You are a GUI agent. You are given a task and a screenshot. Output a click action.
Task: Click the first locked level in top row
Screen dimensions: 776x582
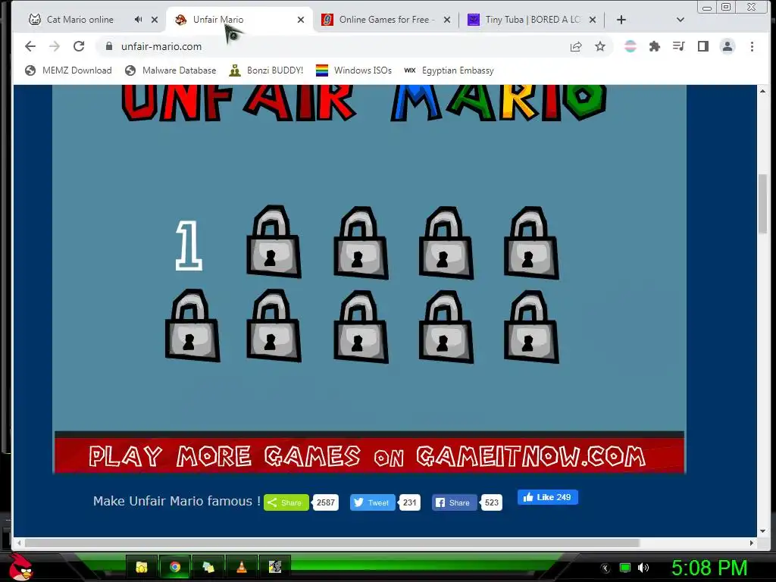(x=274, y=242)
